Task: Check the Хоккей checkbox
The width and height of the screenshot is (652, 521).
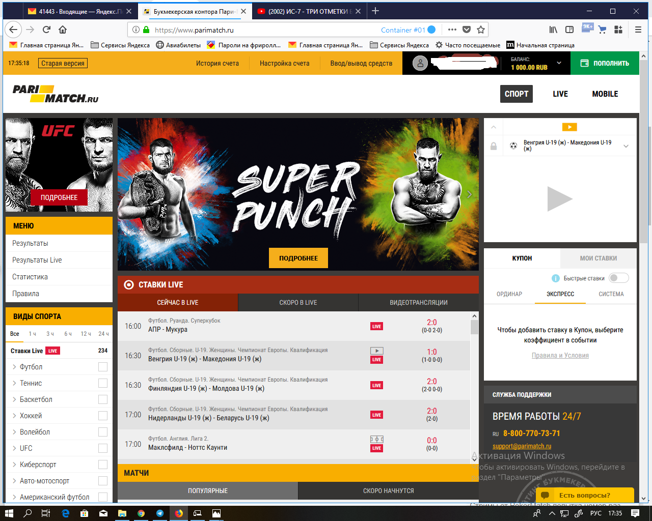Action: pos(103,416)
